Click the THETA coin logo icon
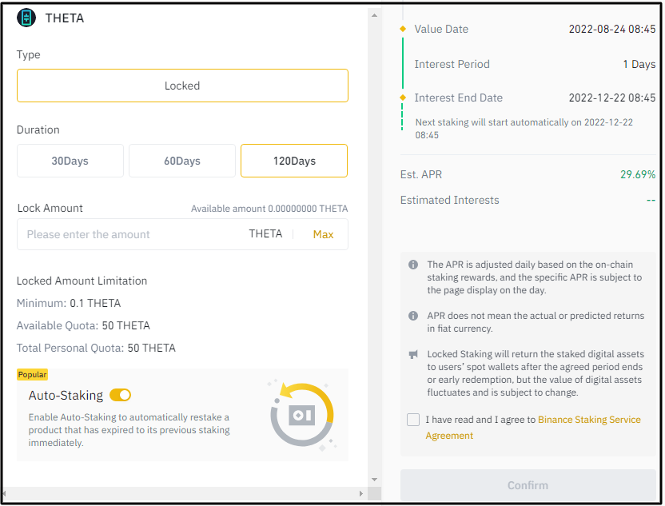Screen dimensions: 665x506 click(27, 18)
